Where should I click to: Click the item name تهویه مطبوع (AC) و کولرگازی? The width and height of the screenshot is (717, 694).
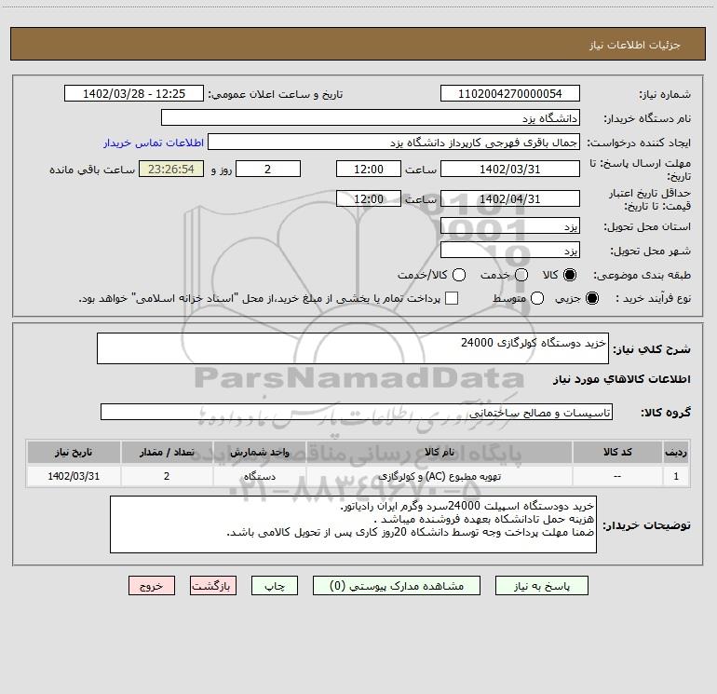(x=440, y=476)
